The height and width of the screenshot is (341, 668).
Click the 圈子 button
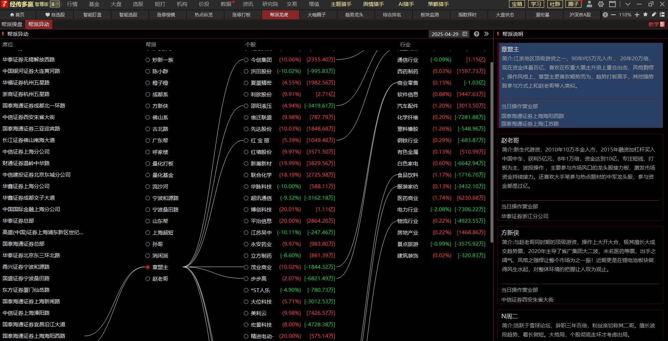coord(573,4)
